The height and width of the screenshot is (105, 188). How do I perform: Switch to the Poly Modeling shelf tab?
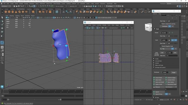pos(21,9)
